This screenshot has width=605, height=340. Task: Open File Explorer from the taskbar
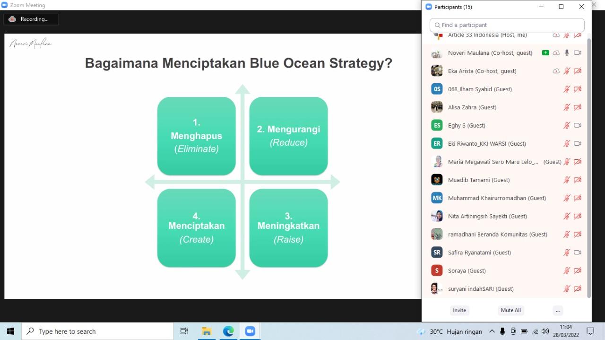pos(207,331)
